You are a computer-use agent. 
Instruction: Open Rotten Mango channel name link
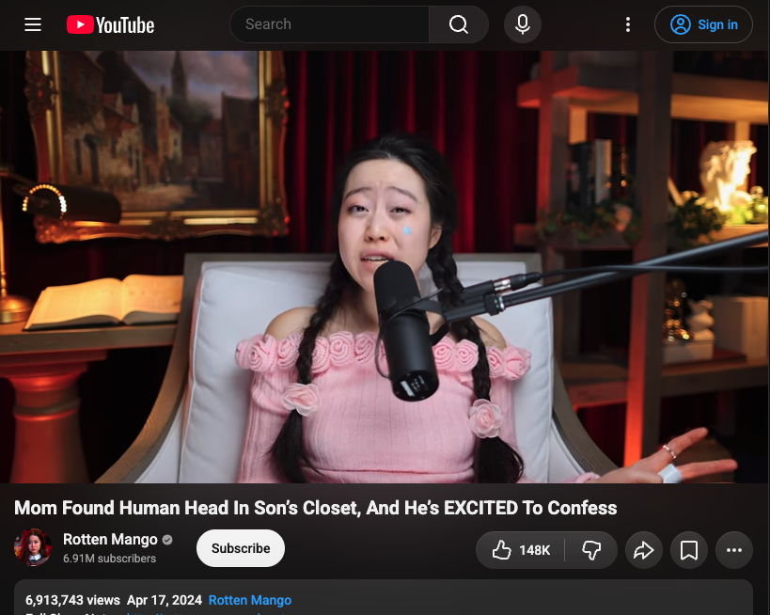pyautogui.click(x=110, y=540)
